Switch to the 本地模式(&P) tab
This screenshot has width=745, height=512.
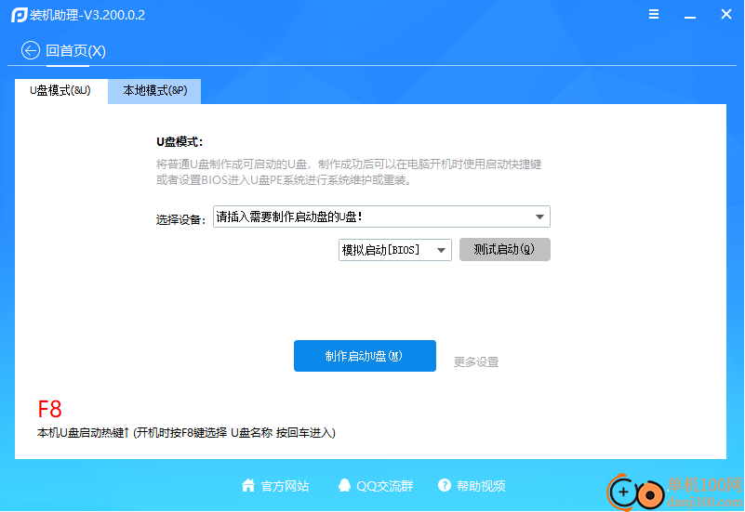(155, 91)
